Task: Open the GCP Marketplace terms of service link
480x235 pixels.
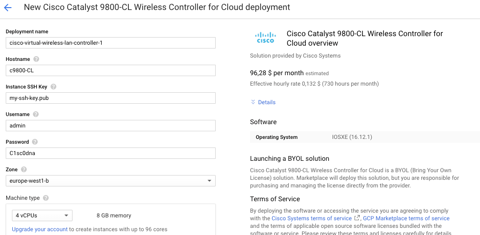Action: coord(406,218)
